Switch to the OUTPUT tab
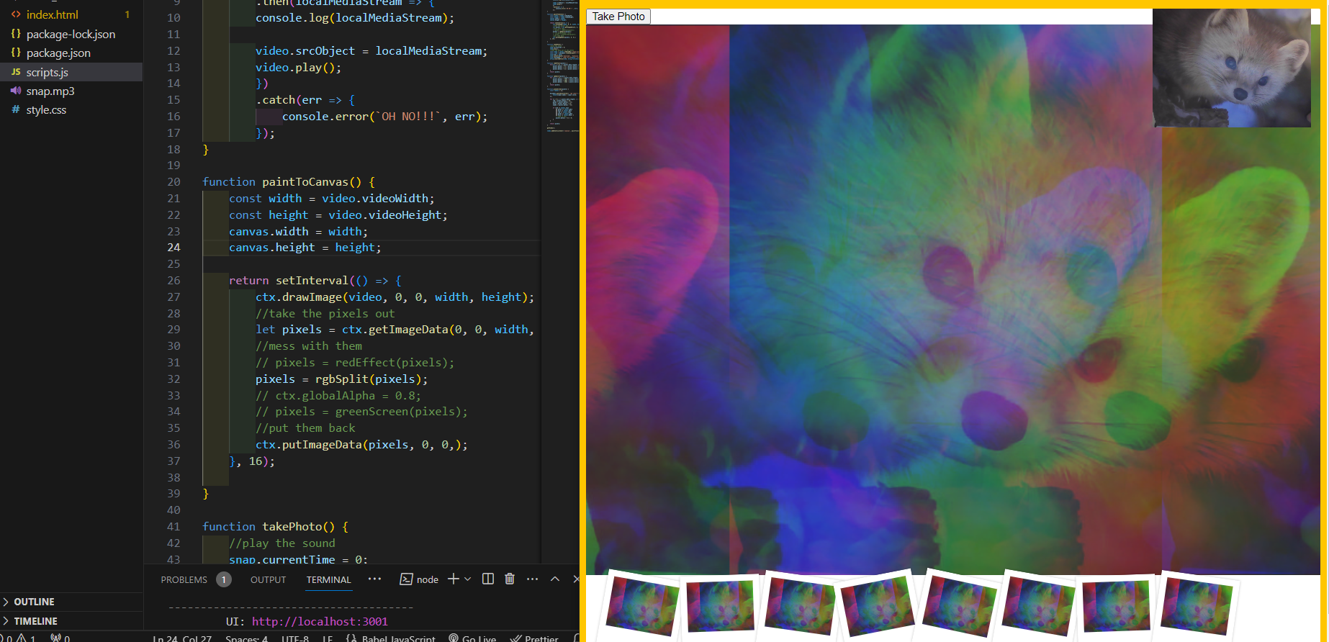This screenshot has width=1329, height=642. pos(268,579)
